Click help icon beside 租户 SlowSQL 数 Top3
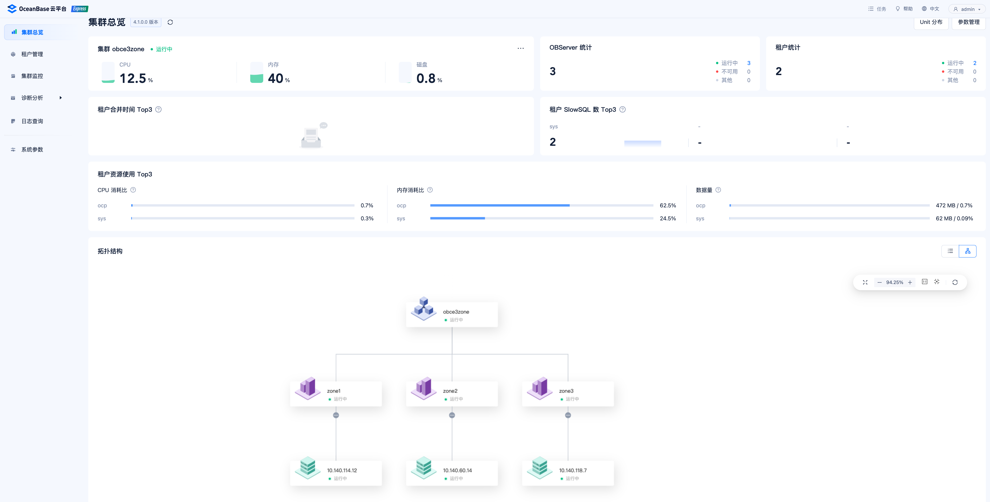Image resolution: width=990 pixels, height=502 pixels. 623,110
